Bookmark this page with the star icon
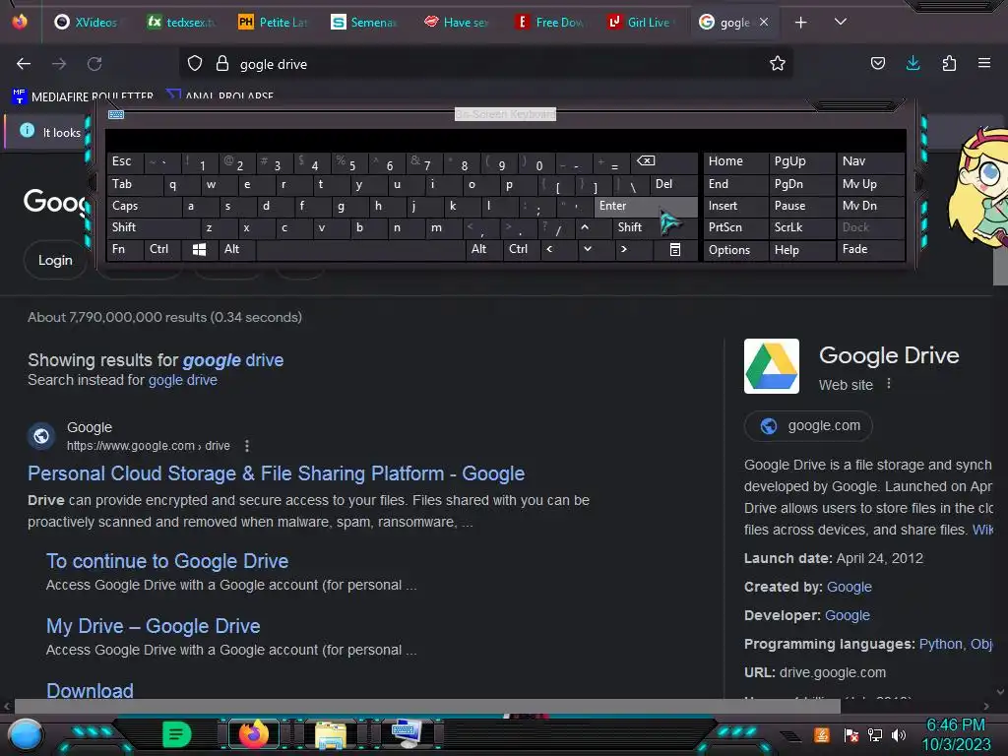The height and width of the screenshot is (756, 1008). point(778,64)
